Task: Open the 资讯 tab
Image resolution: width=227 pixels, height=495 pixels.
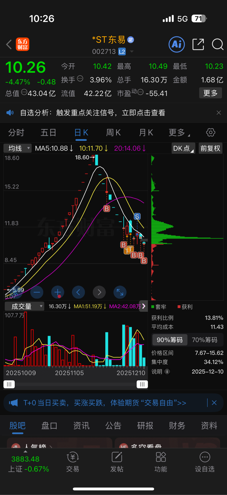Action: [81, 426]
